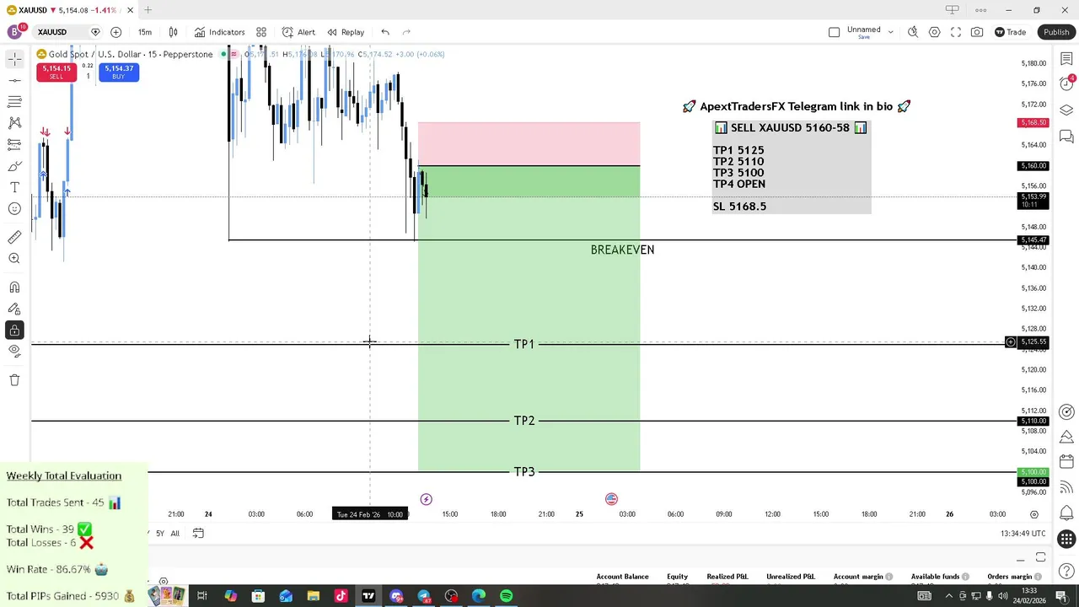Select the Text annotation tool

[x=14, y=187]
